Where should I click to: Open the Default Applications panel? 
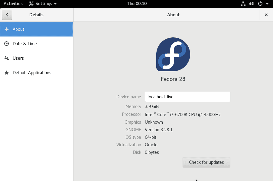pos(37,73)
